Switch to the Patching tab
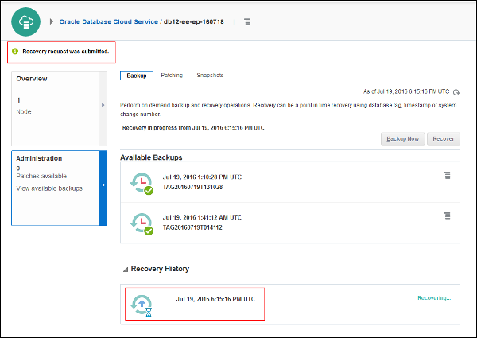477x338 pixels. 172,75
